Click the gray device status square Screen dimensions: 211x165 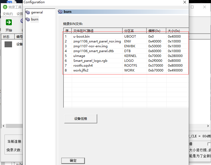8,44
